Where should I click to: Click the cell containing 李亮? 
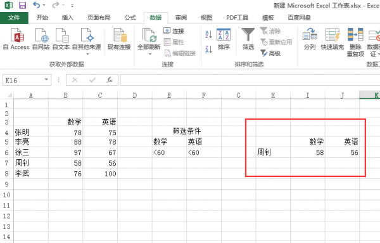pos(31,142)
